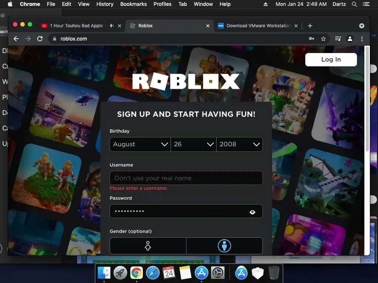This screenshot has height=283, width=378.
Task: Open the birthday year dropdown showing 2008
Action: [x=240, y=144]
